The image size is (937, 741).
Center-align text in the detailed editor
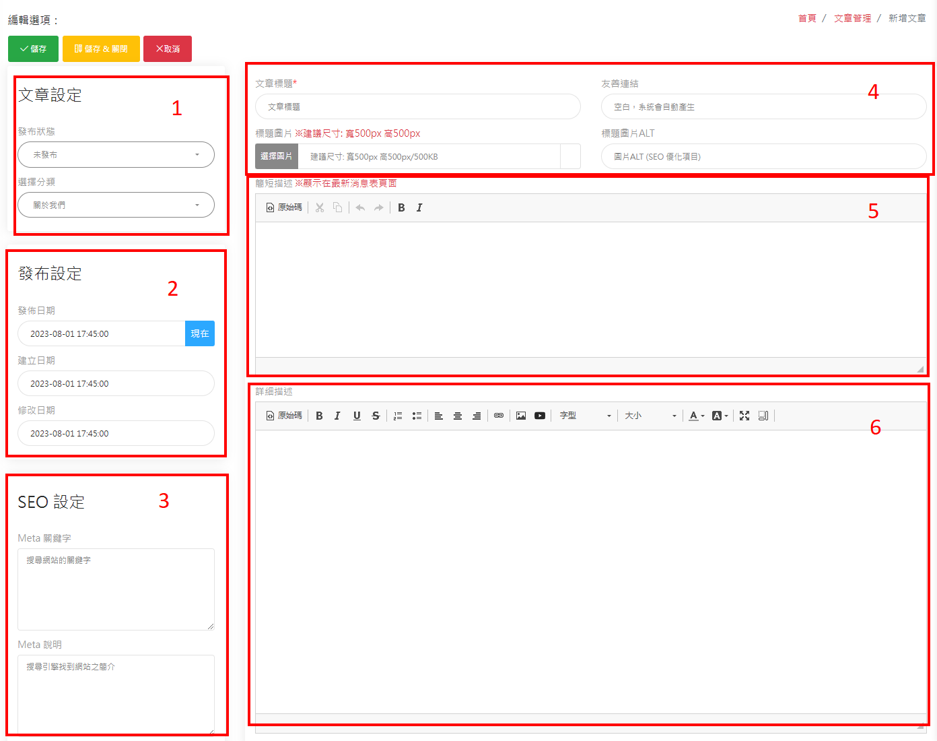(457, 416)
